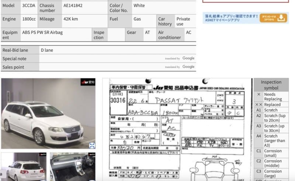Select the car history Private use value
This screenshot has width=295, height=181.
point(183,21)
